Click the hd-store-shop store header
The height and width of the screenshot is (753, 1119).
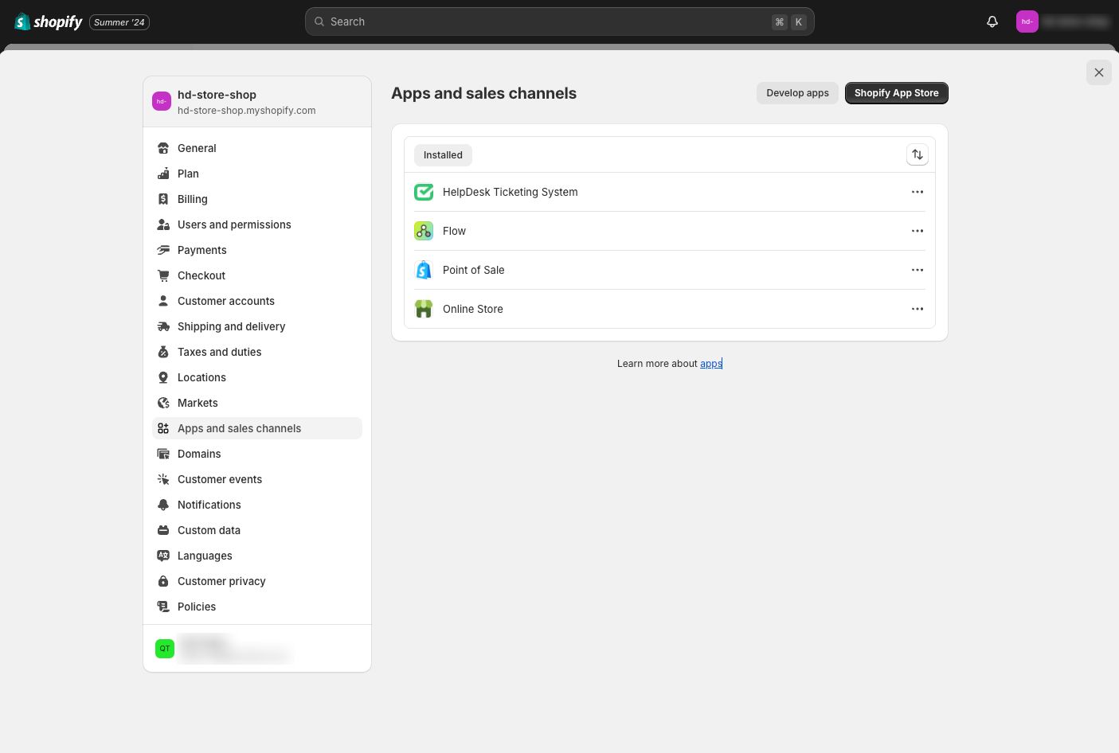(x=257, y=102)
